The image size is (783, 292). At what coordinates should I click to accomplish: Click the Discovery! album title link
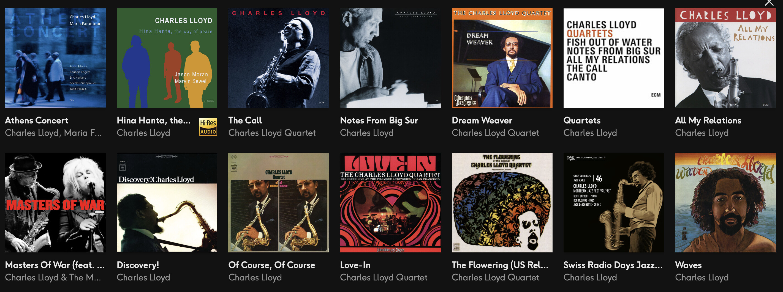tap(138, 265)
